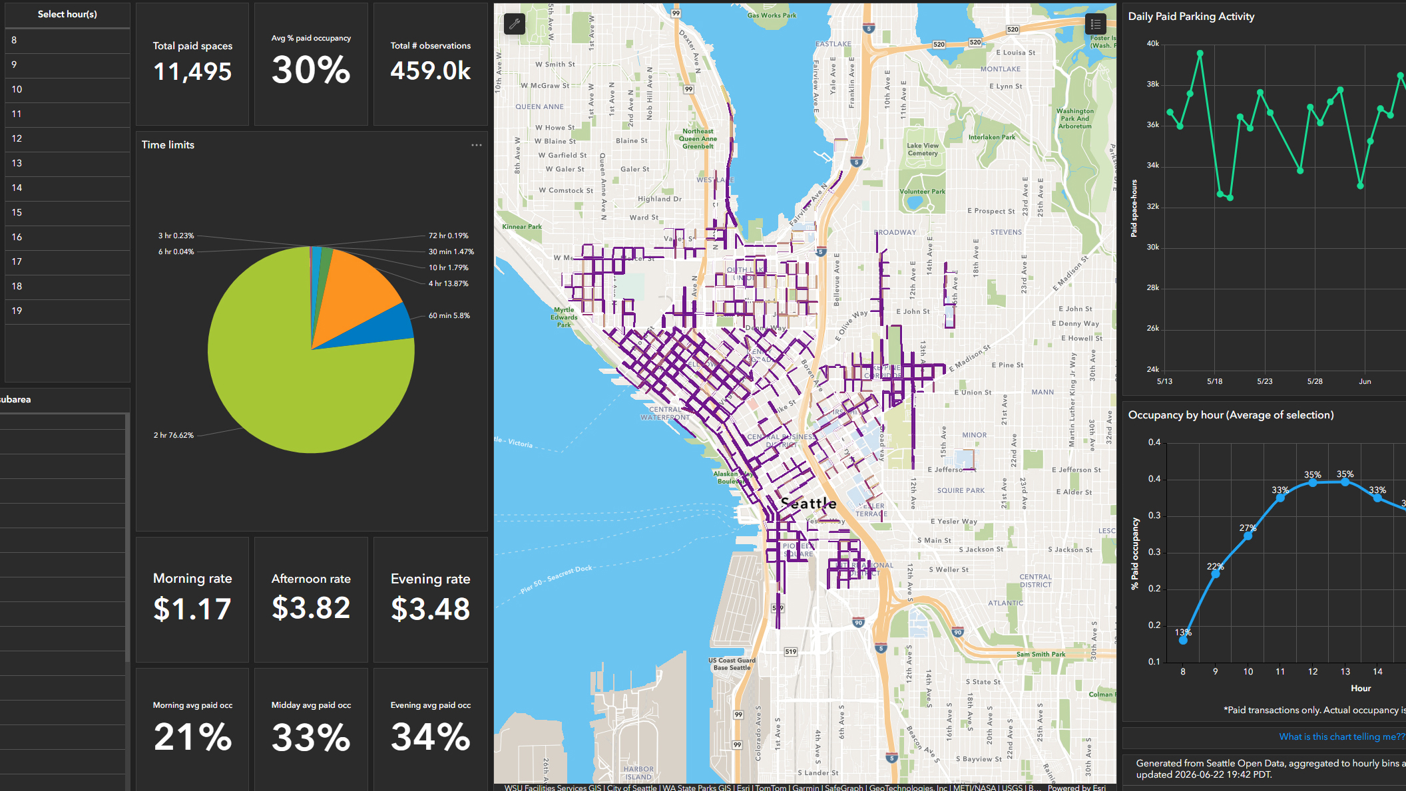Select hour 18 in the hour list

[x=67, y=287]
